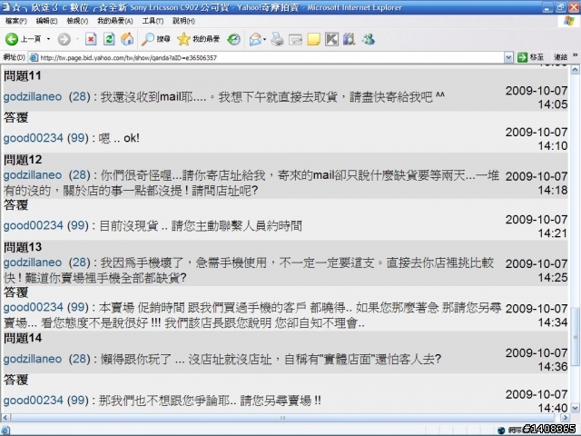Click the 連結 links toolbar label
Viewport: 581px width, 436px height.
coord(560,57)
